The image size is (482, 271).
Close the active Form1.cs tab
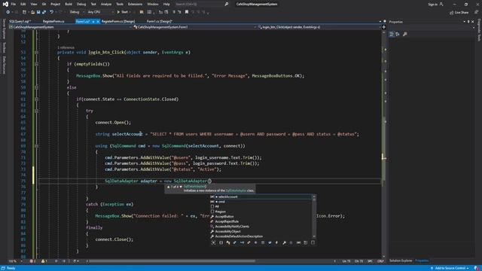click(x=98, y=22)
